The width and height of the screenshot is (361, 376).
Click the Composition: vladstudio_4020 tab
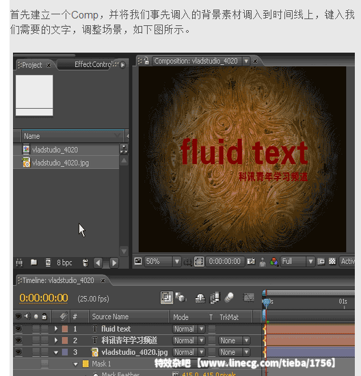pos(196,61)
